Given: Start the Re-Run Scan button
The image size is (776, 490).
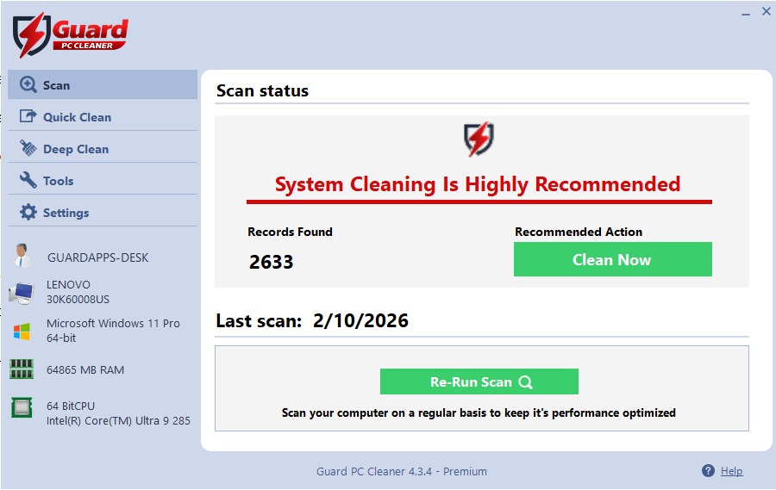Looking at the screenshot, I should point(479,382).
